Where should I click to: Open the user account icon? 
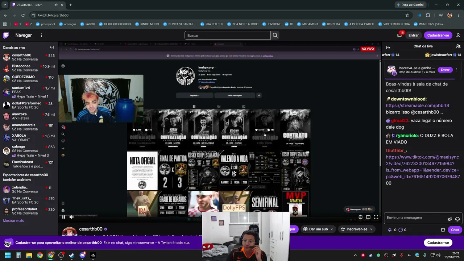[458, 35]
